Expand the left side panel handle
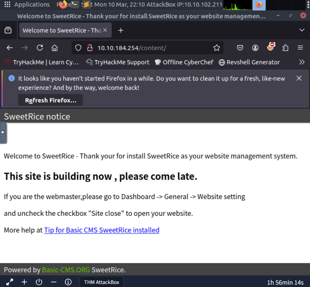This screenshot has width=310, height=287. [3, 132]
